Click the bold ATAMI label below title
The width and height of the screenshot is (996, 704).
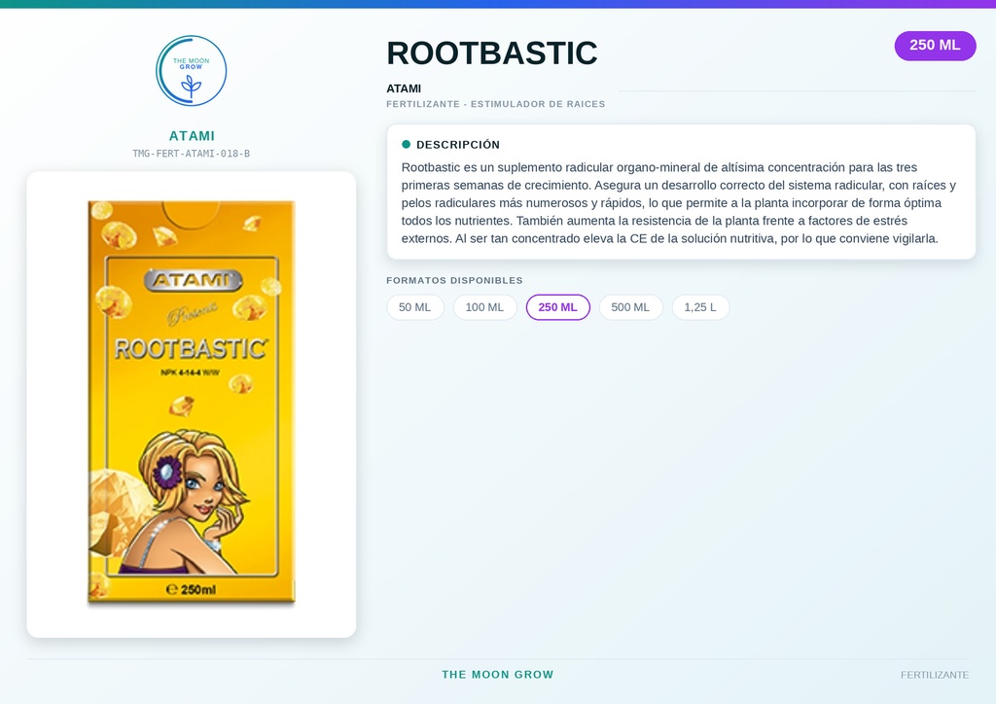[x=404, y=88]
